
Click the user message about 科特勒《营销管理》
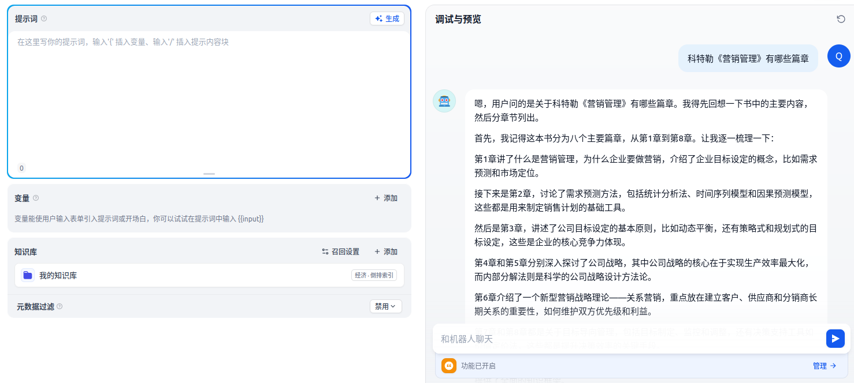(748, 58)
